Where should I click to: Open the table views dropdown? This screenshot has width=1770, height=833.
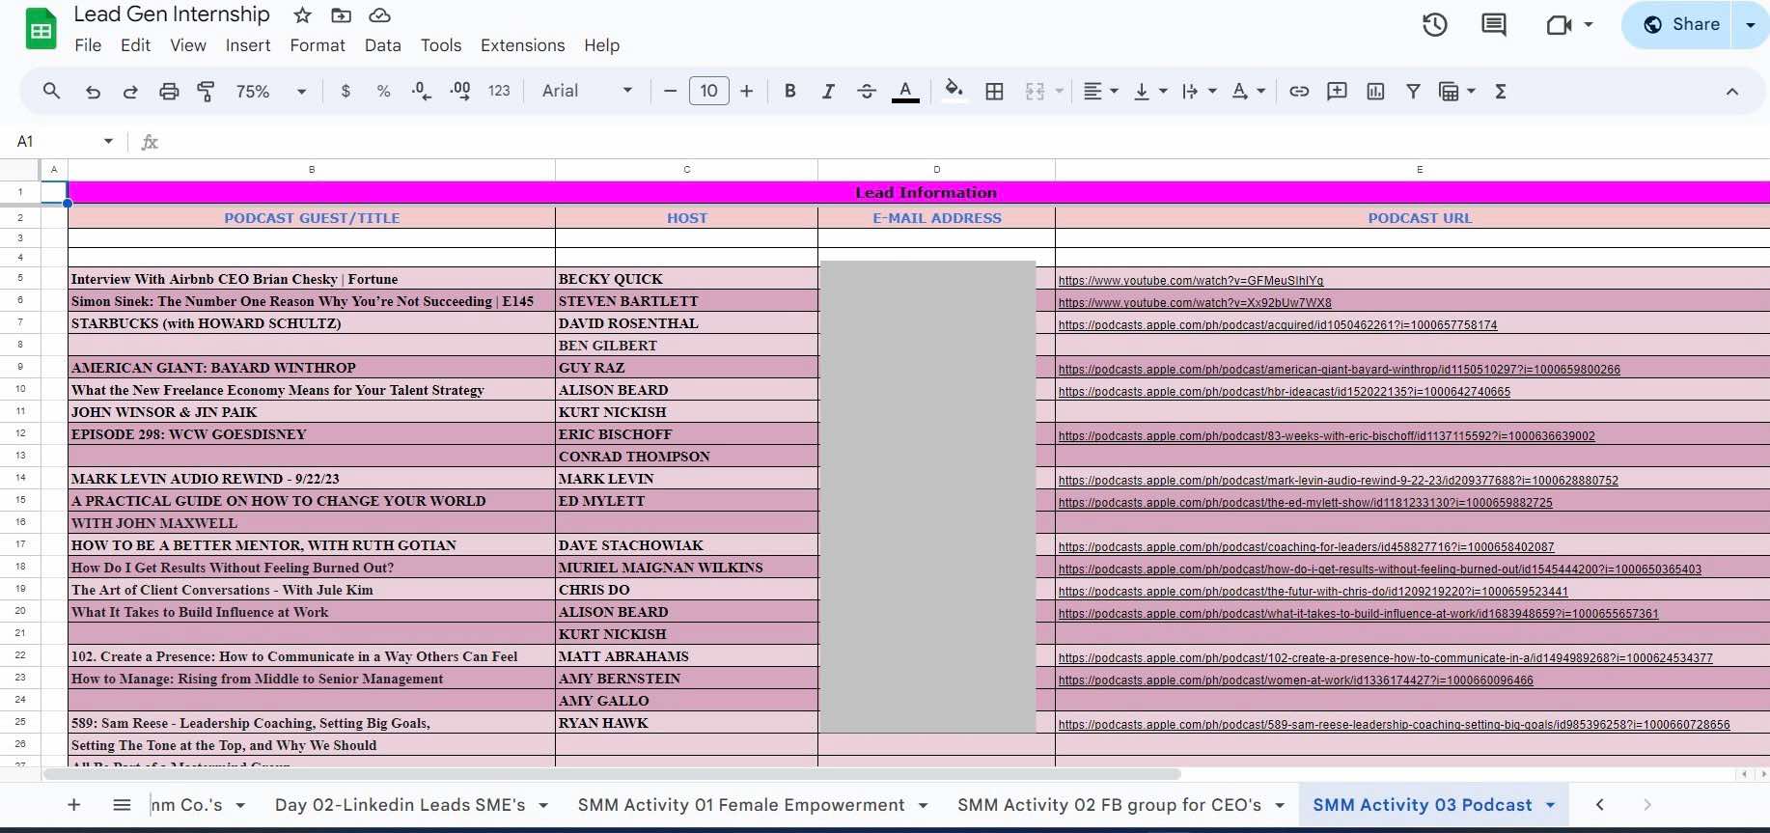pyautogui.click(x=1456, y=92)
